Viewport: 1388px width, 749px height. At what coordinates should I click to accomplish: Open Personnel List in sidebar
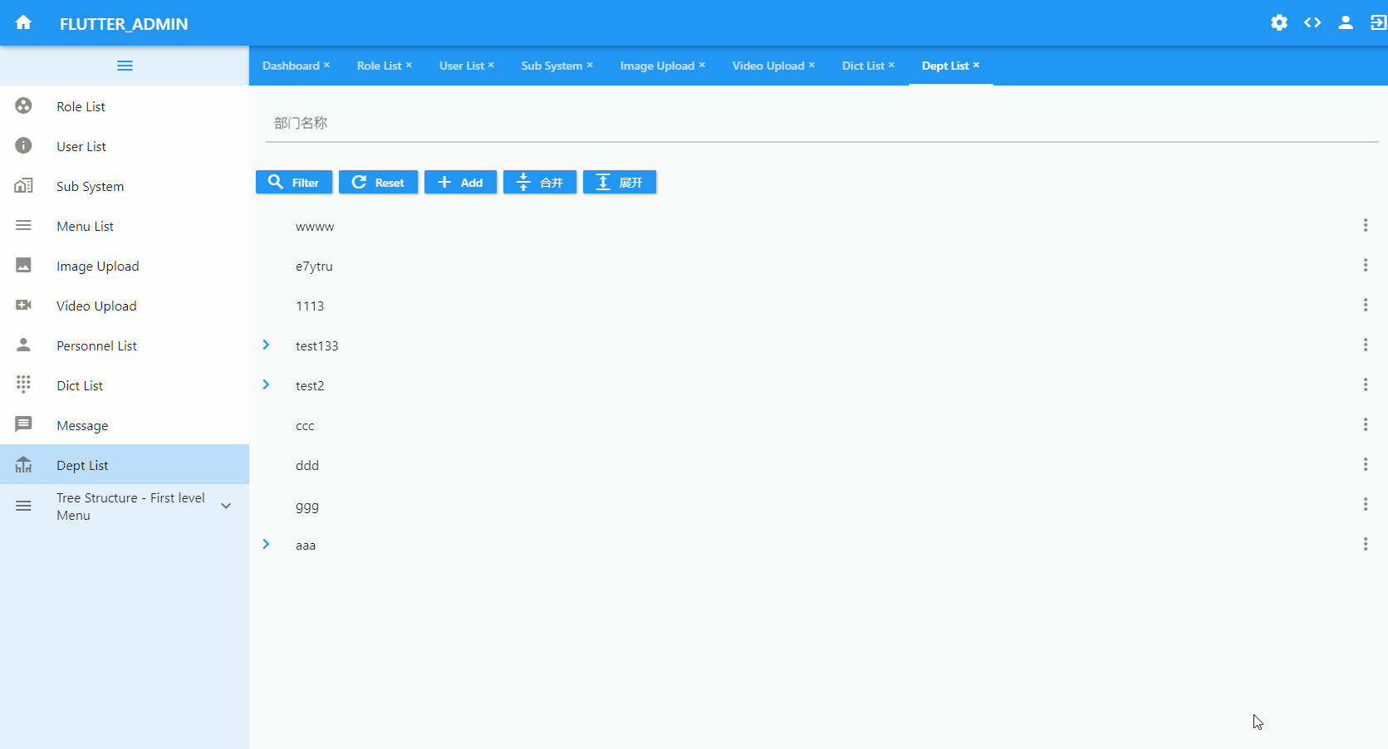[x=96, y=346]
